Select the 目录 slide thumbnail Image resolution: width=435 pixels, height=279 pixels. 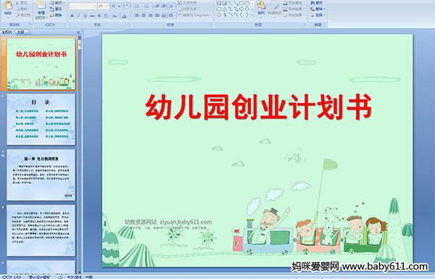[x=41, y=120]
